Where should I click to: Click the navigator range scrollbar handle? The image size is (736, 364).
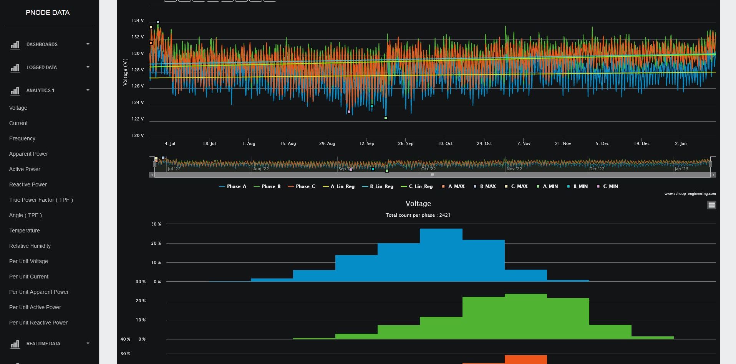pyautogui.click(x=432, y=175)
